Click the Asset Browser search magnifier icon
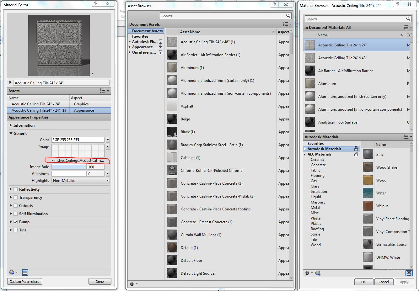This screenshot has height=291, width=419. (x=288, y=16)
